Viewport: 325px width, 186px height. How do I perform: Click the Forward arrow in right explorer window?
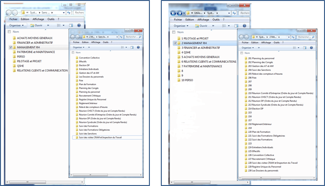tap(179, 13)
